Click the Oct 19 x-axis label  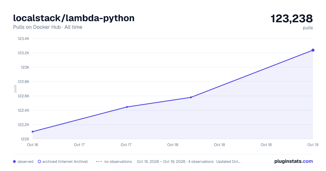[313, 145]
